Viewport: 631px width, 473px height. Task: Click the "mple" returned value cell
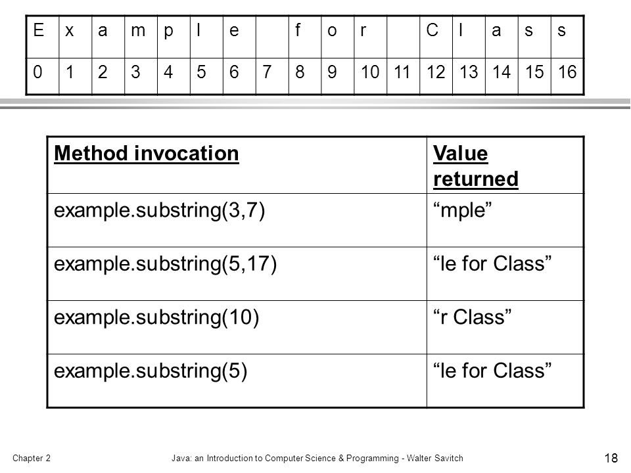pyautogui.click(x=505, y=220)
